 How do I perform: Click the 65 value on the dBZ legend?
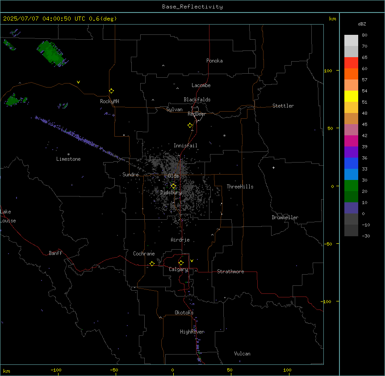(364, 57)
